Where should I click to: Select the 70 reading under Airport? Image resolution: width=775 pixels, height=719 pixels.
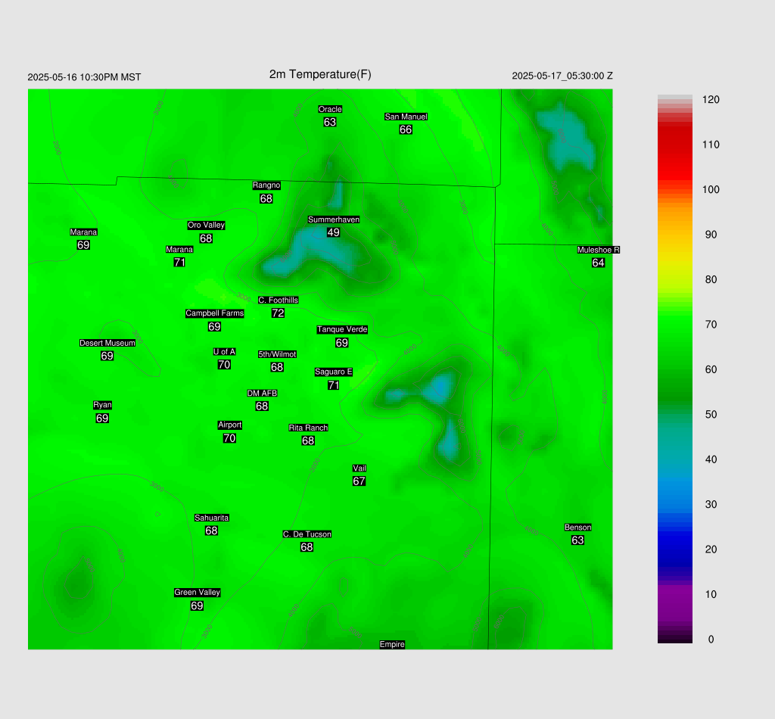229,438
